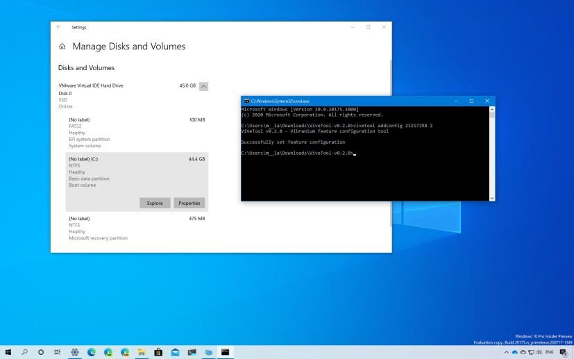The width and height of the screenshot is (574, 359).
Task: Click the Settings gear taskbar icon
Action: (x=75, y=352)
